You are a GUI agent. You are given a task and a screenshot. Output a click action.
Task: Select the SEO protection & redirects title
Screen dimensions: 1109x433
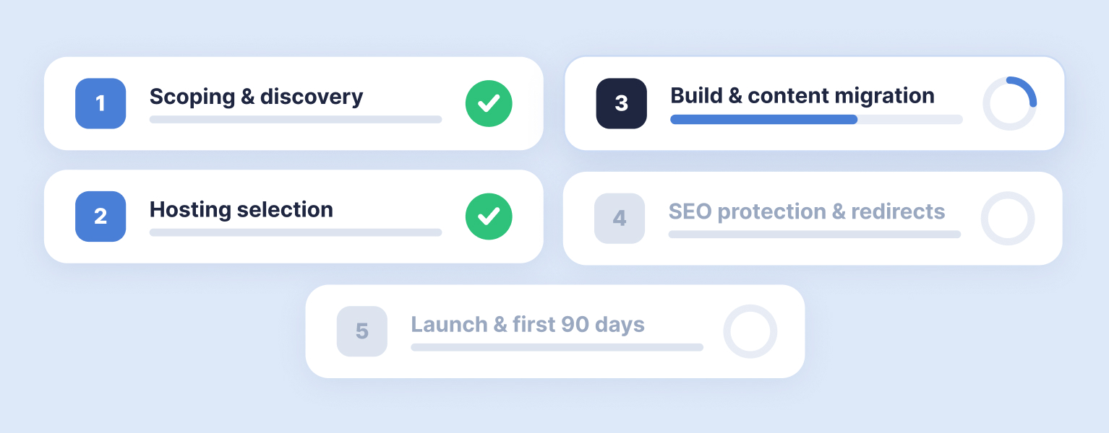tap(807, 211)
